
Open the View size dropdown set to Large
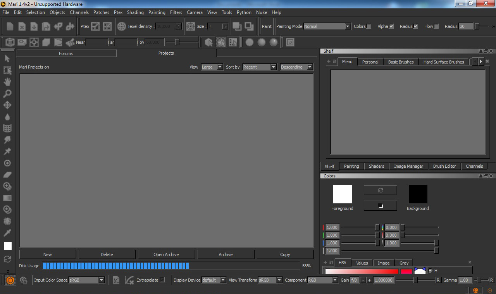click(x=212, y=67)
